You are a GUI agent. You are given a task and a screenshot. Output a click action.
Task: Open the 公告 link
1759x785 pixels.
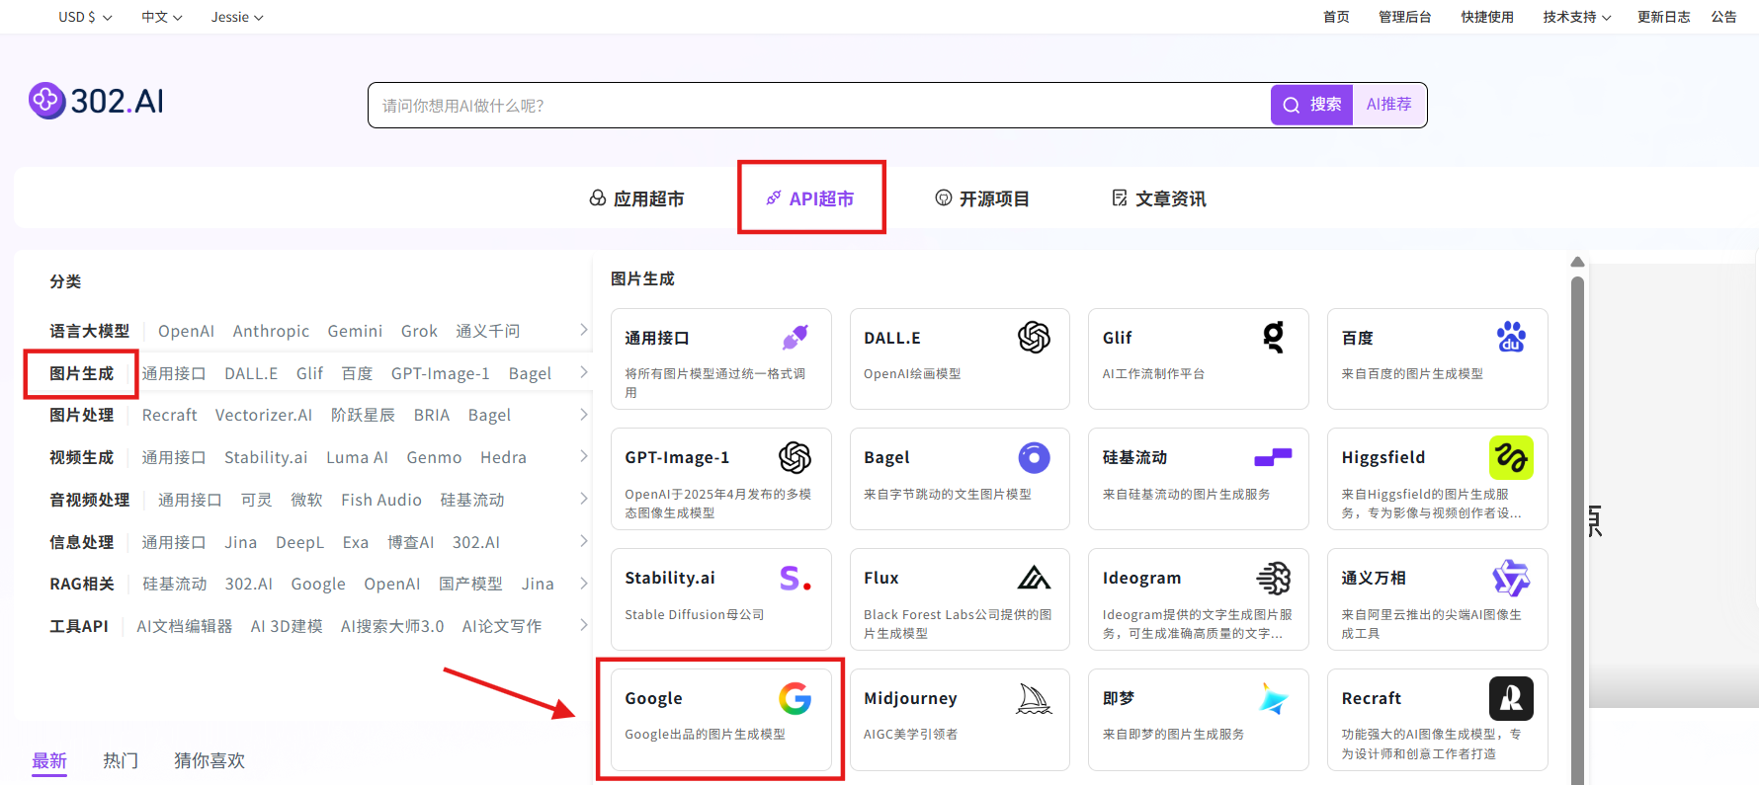click(x=1723, y=17)
